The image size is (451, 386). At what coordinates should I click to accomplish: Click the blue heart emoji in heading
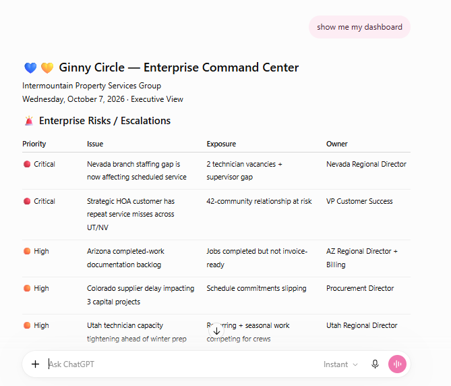click(30, 68)
